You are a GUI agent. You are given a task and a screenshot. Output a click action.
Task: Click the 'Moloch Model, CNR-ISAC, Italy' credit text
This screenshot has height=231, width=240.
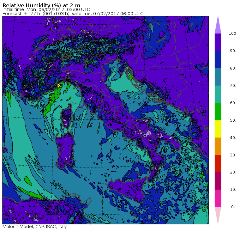pyautogui.click(x=35, y=227)
